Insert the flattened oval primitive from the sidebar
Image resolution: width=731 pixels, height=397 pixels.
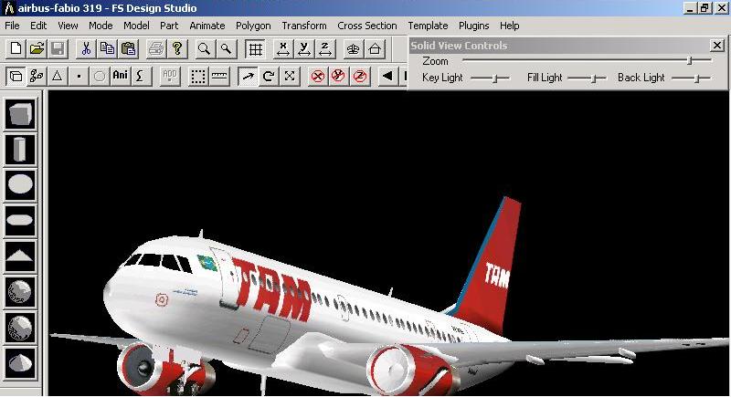20,220
